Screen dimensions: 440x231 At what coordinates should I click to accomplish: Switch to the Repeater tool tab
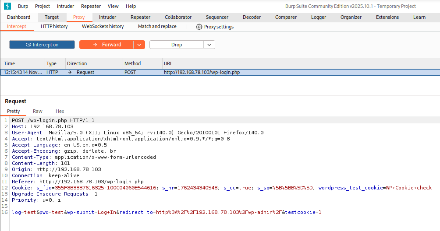(140, 17)
